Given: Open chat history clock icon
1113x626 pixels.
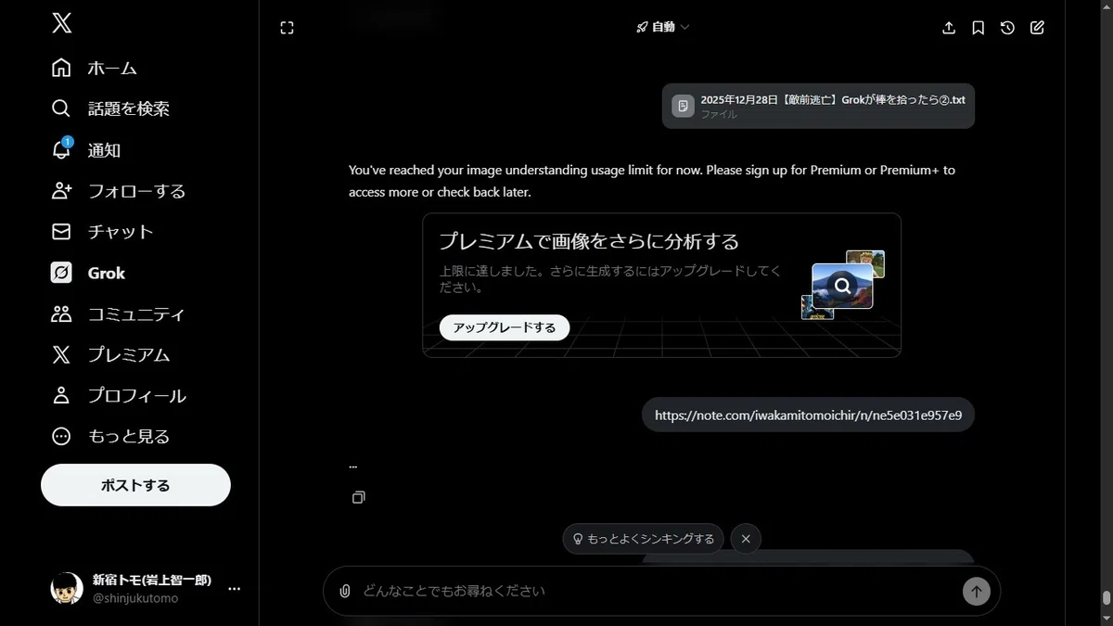Looking at the screenshot, I should [x=1008, y=28].
